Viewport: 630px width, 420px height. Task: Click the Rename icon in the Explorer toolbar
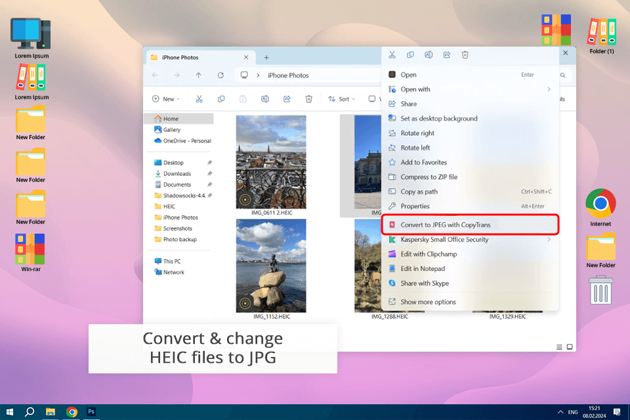click(x=264, y=99)
